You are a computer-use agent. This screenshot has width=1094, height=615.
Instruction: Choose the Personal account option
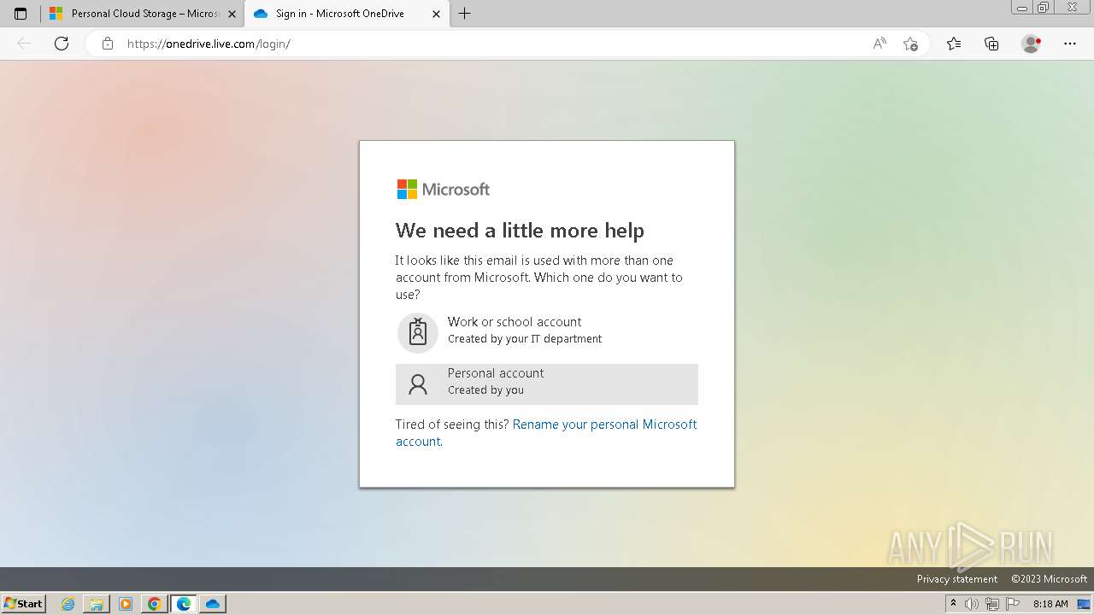coord(546,384)
